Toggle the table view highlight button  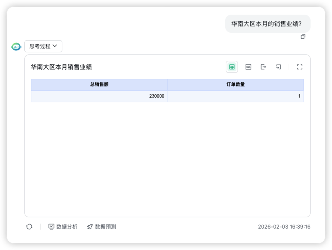232,67
